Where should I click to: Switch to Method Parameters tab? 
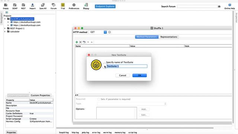click(x=147, y=37)
